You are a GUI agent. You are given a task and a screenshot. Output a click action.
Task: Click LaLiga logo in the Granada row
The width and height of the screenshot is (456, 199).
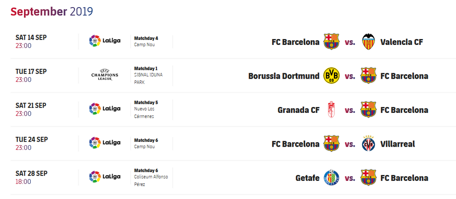point(105,109)
